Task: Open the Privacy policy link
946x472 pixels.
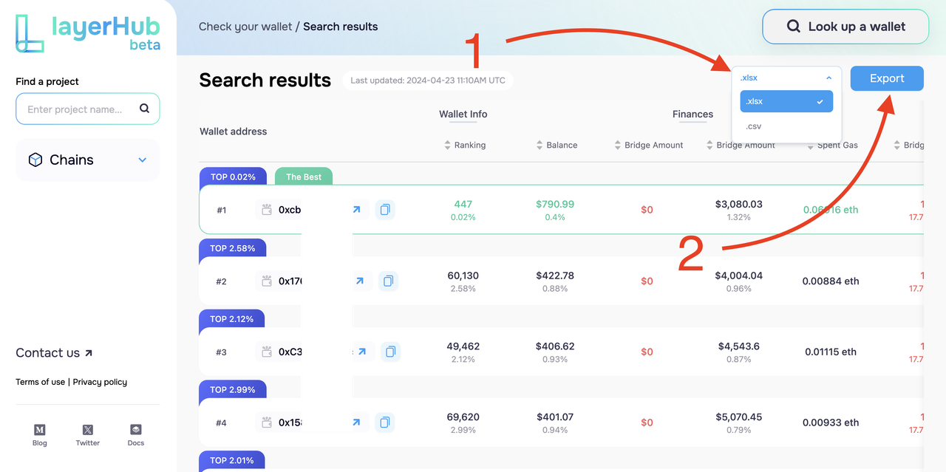Action: tap(100, 382)
